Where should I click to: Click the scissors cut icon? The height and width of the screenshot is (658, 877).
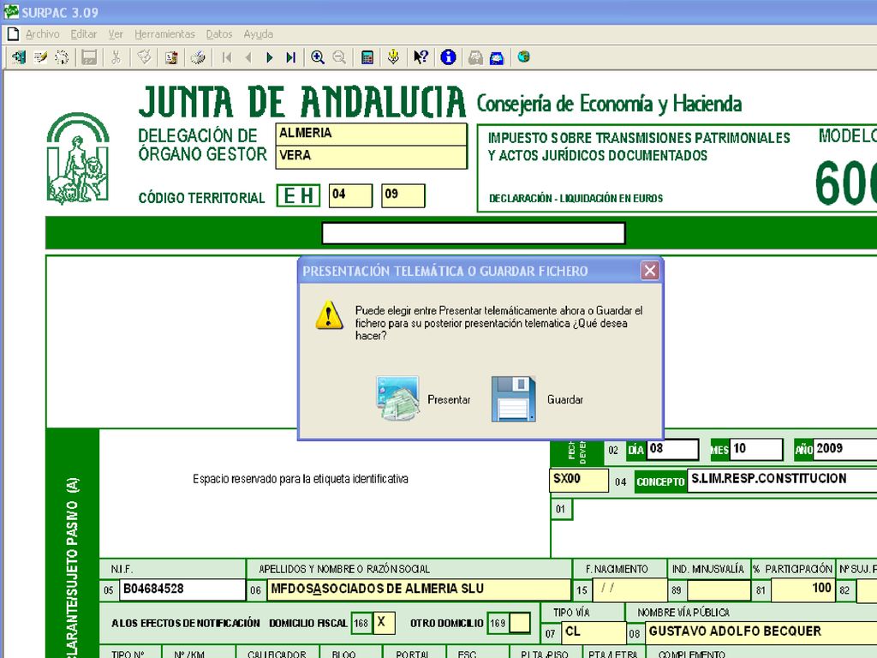[116, 57]
